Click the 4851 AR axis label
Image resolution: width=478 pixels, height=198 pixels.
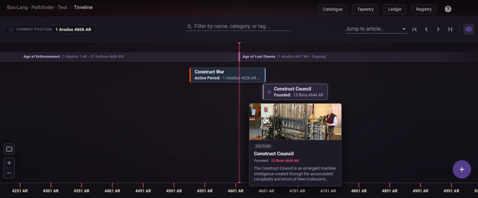390,191
